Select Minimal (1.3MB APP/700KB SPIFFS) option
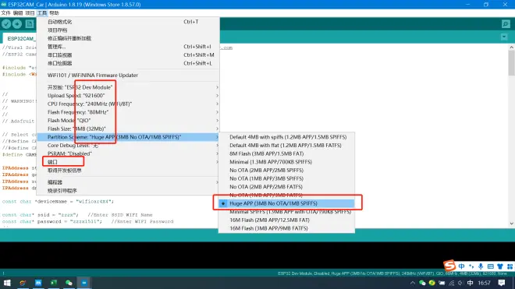 286,162
